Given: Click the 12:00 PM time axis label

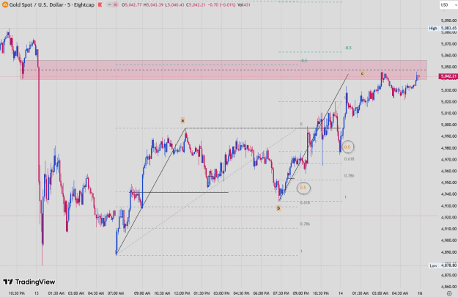Looking at the screenshot, I should click(x=182, y=293).
